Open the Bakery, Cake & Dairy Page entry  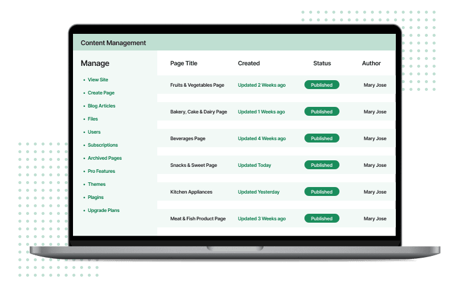[x=198, y=112]
